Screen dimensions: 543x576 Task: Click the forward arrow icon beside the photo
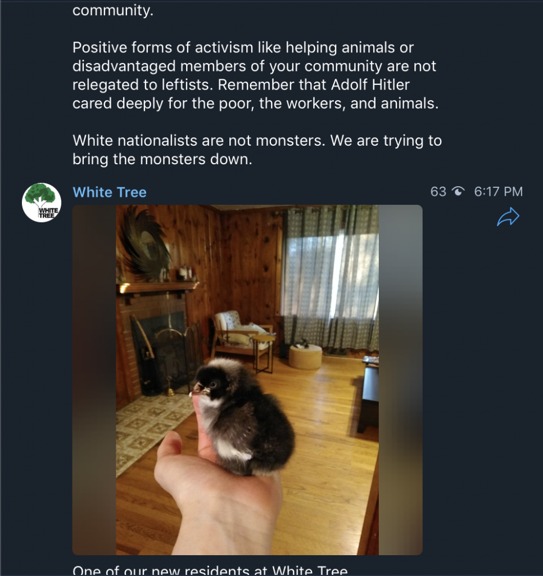pyautogui.click(x=508, y=217)
